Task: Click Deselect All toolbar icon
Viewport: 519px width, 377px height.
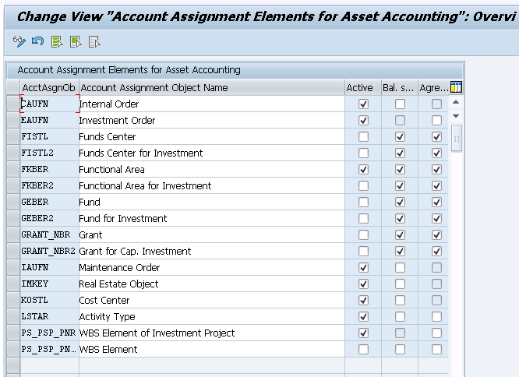Action: click(94, 42)
